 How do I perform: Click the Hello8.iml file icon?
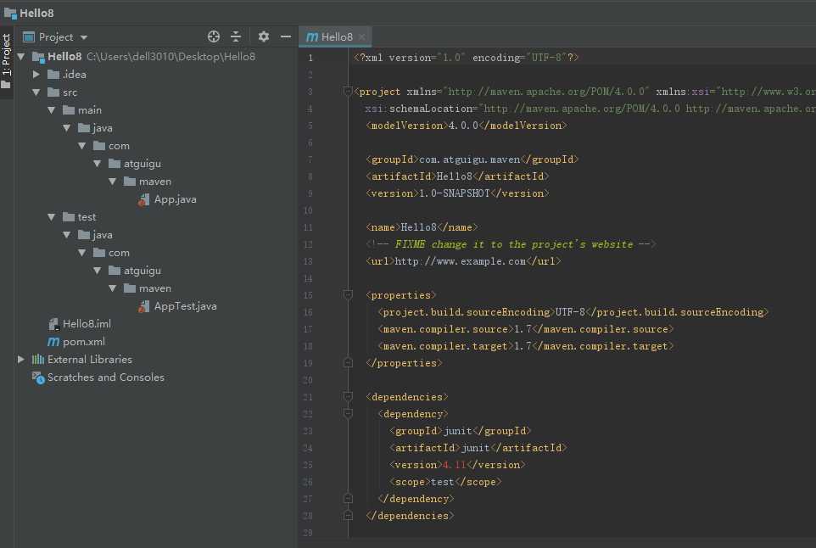tap(53, 324)
